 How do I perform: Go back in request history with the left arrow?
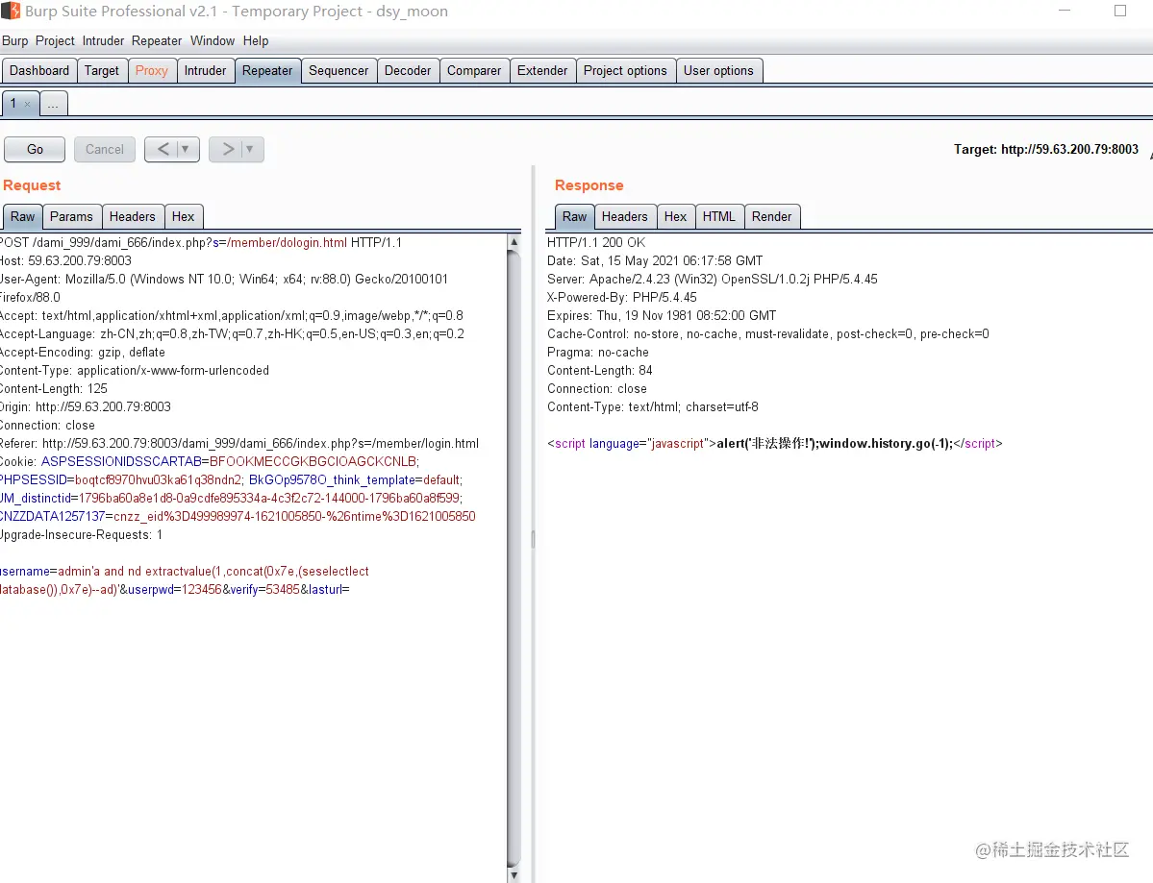[x=163, y=149]
